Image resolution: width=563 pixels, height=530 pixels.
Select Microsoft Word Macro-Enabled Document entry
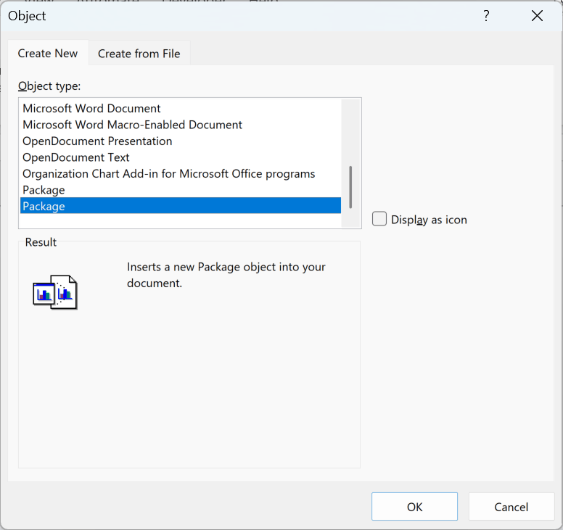(x=180, y=125)
